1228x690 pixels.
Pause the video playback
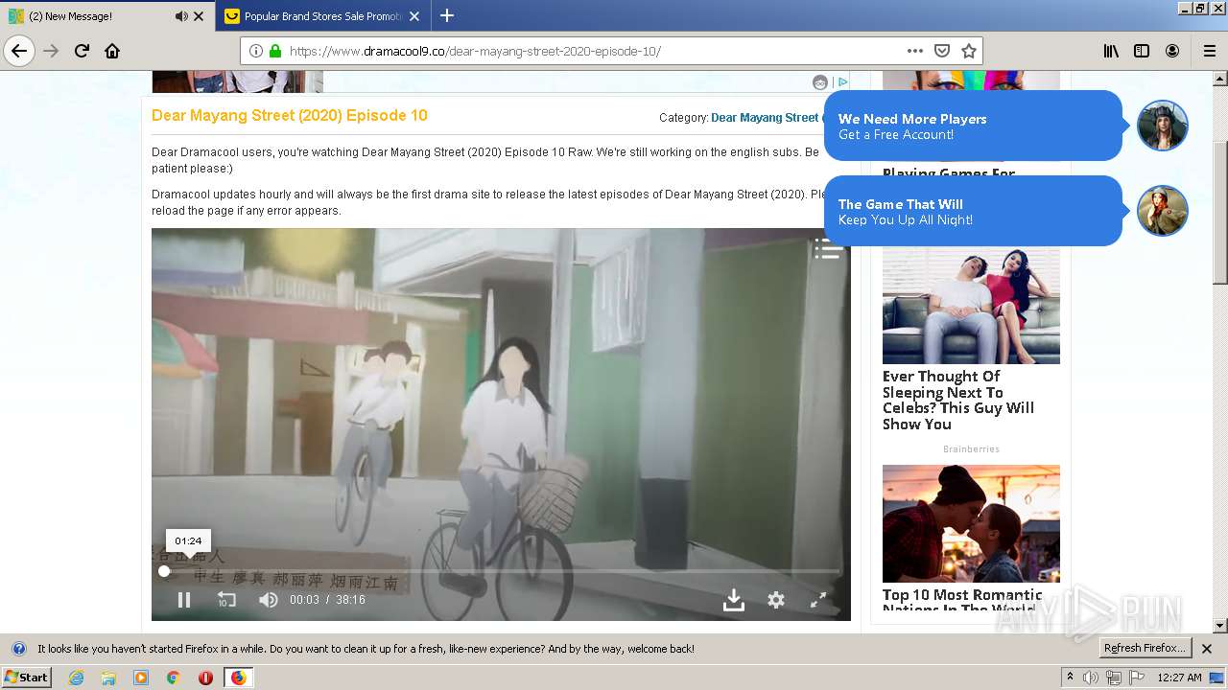click(184, 600)
